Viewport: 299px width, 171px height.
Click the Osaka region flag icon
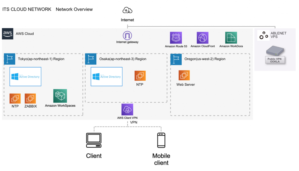point(91,59)
